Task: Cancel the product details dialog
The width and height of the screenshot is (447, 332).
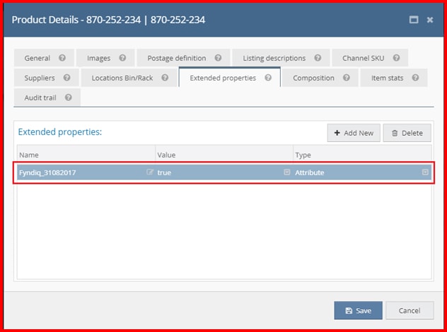Action: (x=410, y=310)
